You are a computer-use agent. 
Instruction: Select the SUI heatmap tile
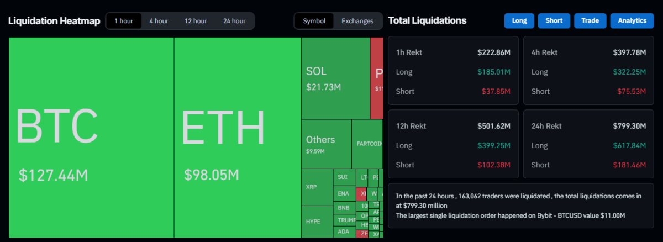coord(344,177)
